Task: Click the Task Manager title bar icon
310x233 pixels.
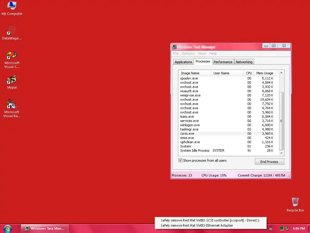Action: [174, 47]
